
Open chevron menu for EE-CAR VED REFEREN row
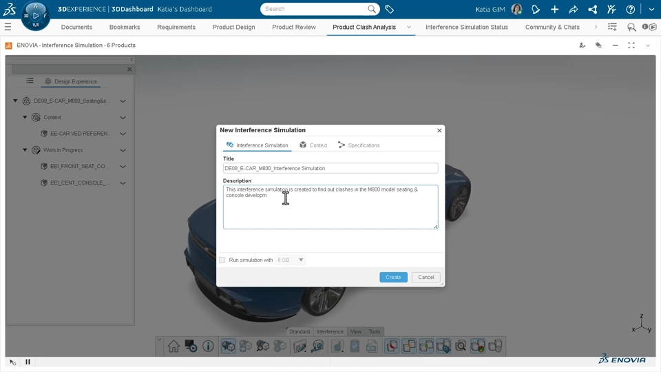pyautogui.click(x=123, y=134)
